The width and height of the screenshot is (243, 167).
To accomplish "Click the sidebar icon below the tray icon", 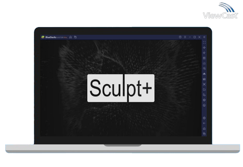I will [204, 79].
